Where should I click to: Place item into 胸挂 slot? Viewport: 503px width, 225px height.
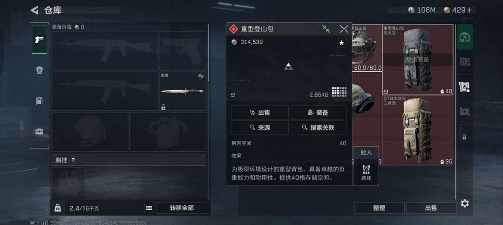(x=366, y=166)
